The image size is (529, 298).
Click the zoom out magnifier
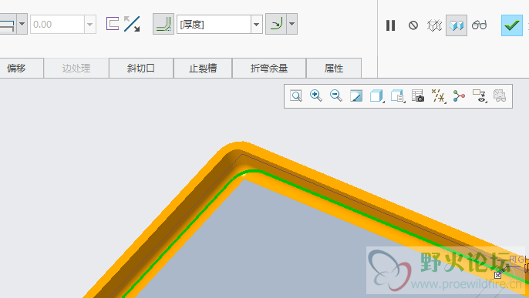tap(336, 95)
